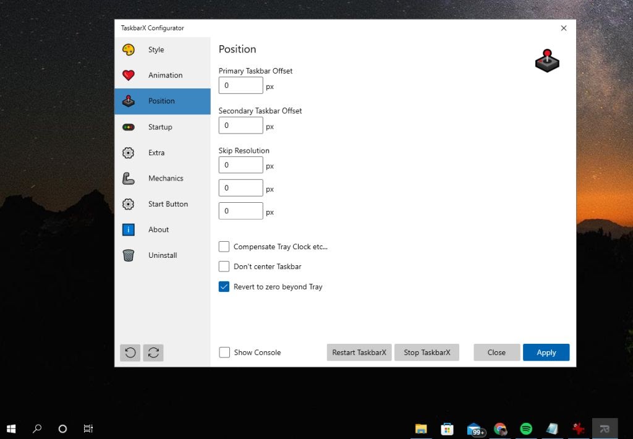The image size is (633, 439).
Task: Enable Compensate Tray Clock option
Action: tap(224, 246)
